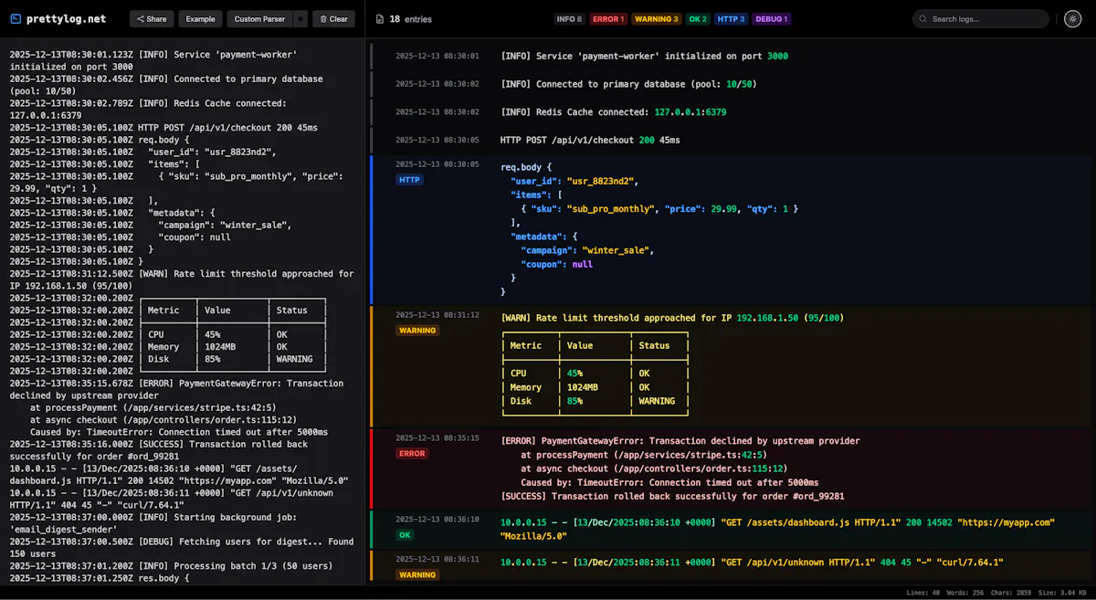This screenshot has width=1096, height=600.
Task: Open the Custom Parser status dot button
Action: click(300, 18)
